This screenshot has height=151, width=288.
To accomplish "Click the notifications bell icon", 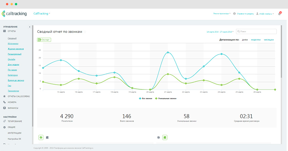I will [x=280, y=14].
